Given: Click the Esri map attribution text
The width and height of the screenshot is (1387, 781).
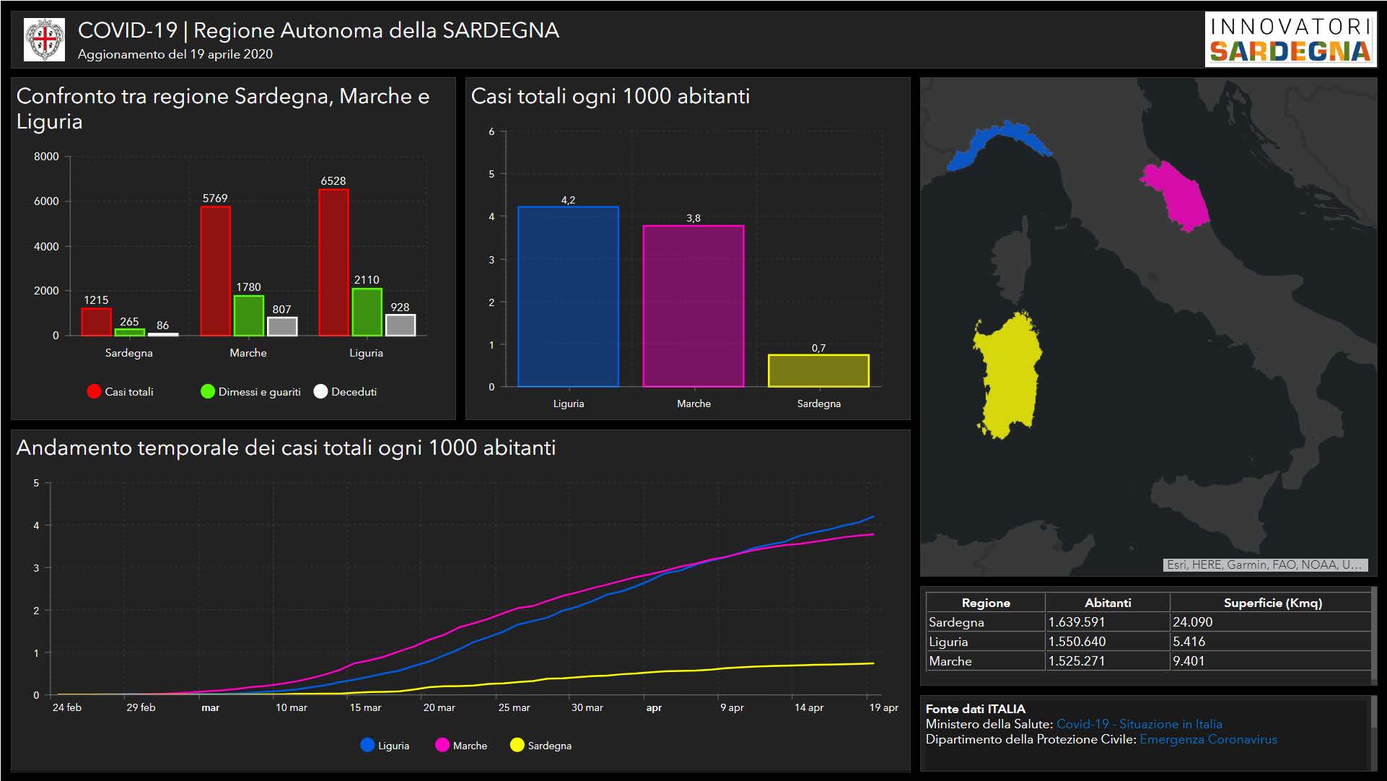Looking at the screenshot, I should point(1264,564).
